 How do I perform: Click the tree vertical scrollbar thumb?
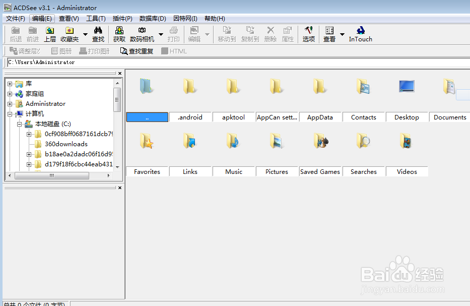coord(117,100)
